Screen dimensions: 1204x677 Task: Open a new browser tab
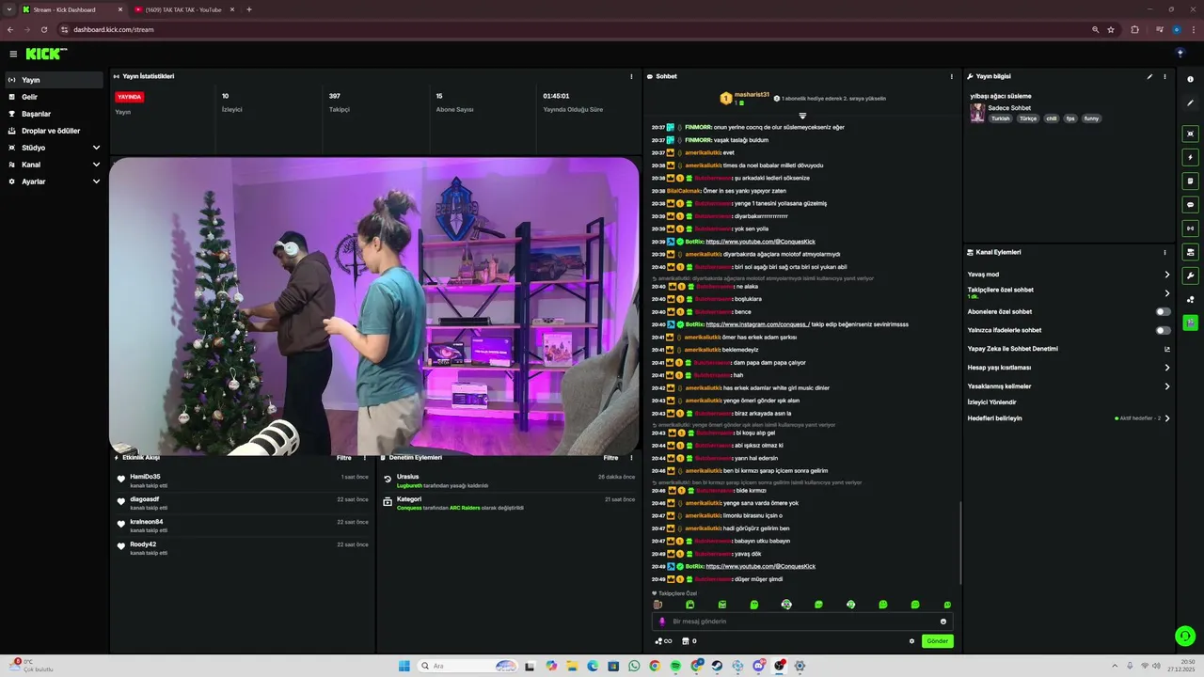tap(249, 9)
